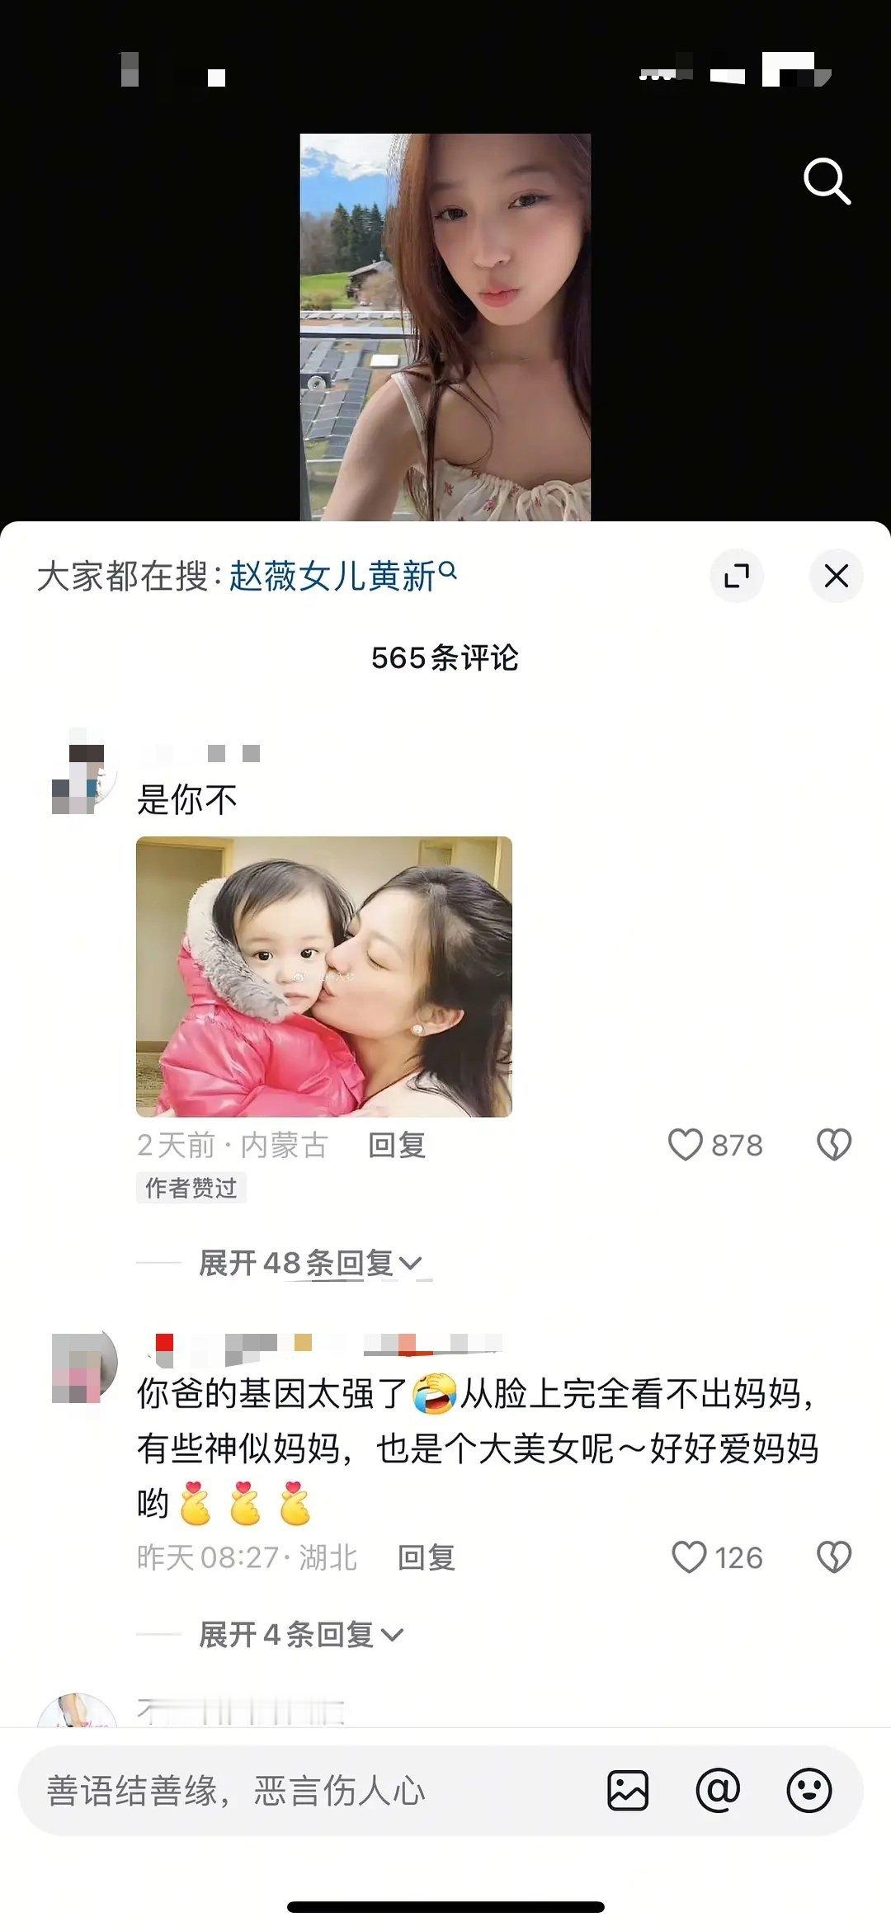This screenshot has height=1931, width=891.
Task: Open the first commenter's avatar
Action: coord(84,773)
